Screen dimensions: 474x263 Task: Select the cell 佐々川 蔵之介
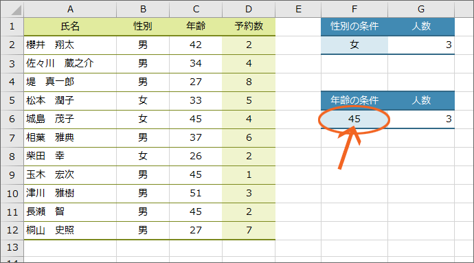point(70,63)
